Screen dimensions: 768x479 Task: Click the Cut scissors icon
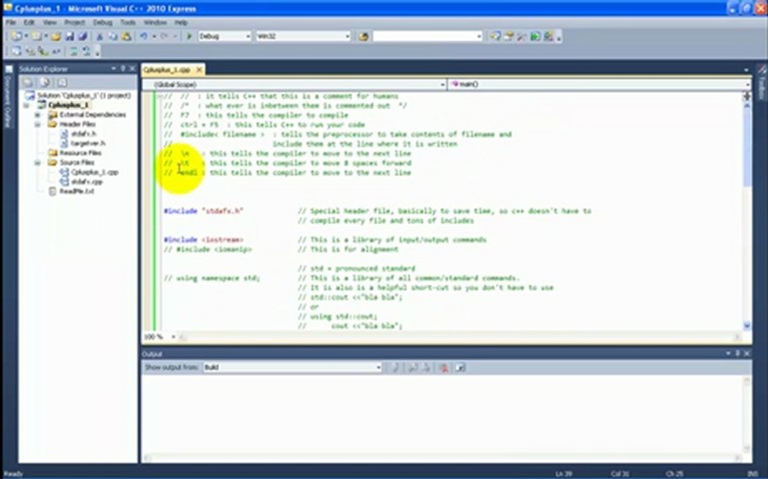tap(100, 37)
